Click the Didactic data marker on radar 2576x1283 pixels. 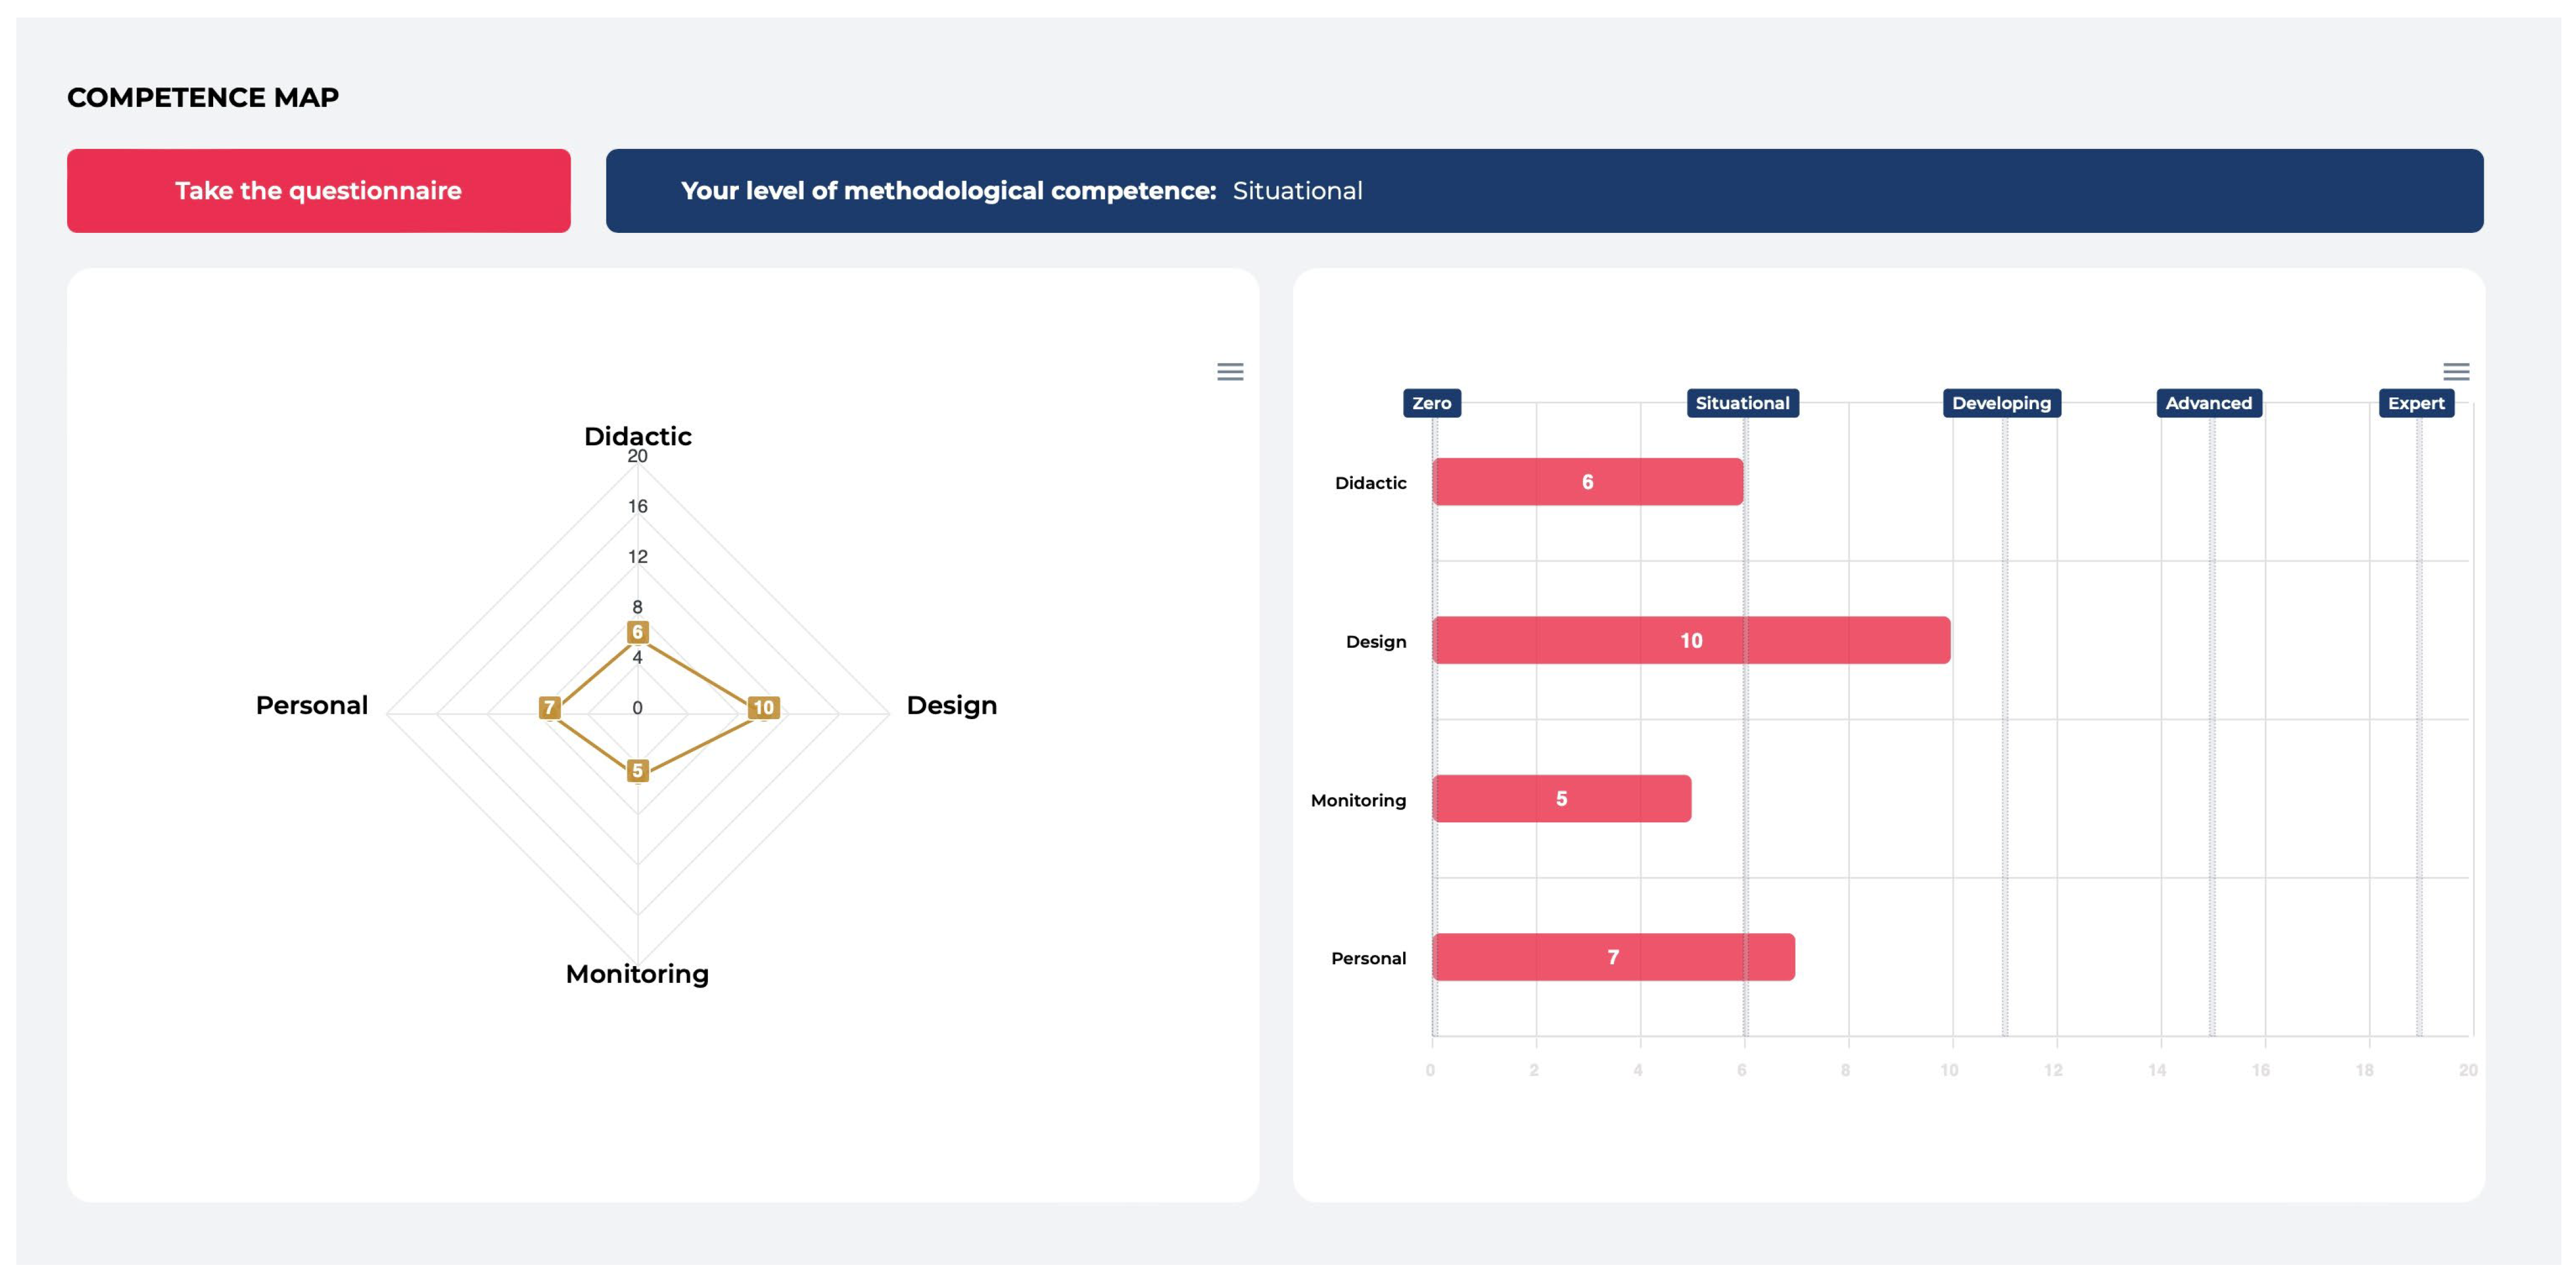pyautogui.click(x=637, y=632)
